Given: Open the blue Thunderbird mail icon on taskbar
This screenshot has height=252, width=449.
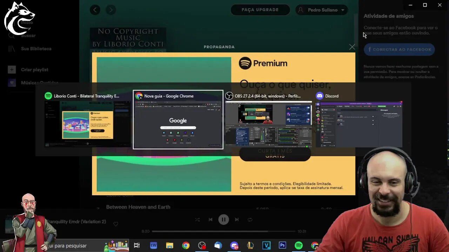Looking at the screenshot, I should [x=218, y=246].
